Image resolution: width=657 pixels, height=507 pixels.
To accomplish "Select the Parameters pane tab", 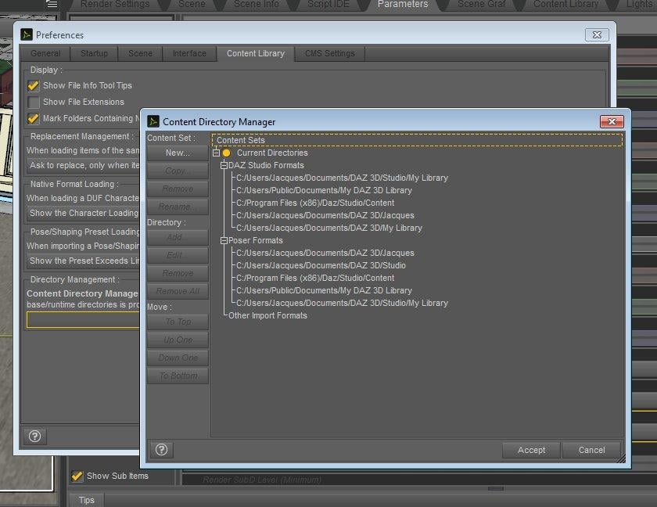I will coord(403,4).
